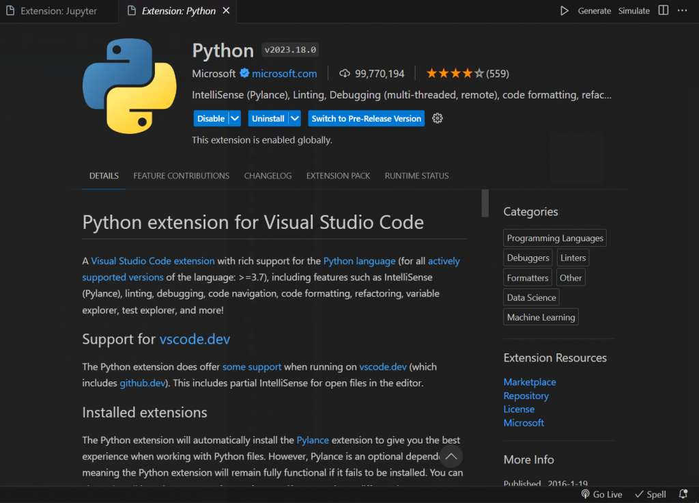Open the Feature Contributions tab
The height and width of the screenshot is (503, 699).
pos(181,176)
